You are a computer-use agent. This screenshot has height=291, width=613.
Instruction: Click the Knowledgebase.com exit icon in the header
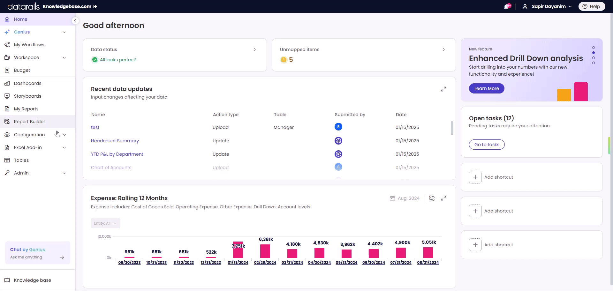(95, 6)
